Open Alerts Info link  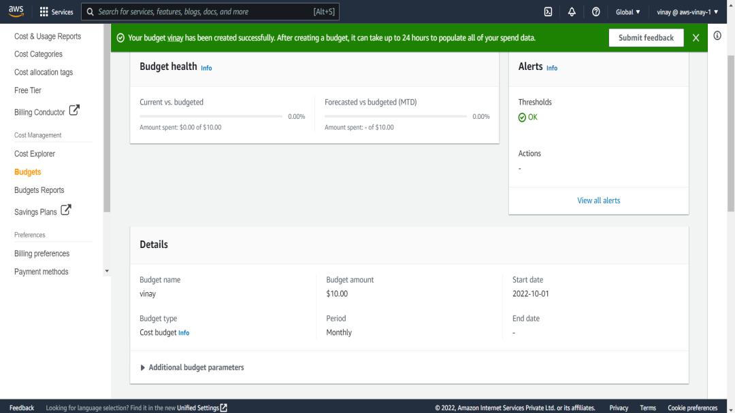pos(552,69)
